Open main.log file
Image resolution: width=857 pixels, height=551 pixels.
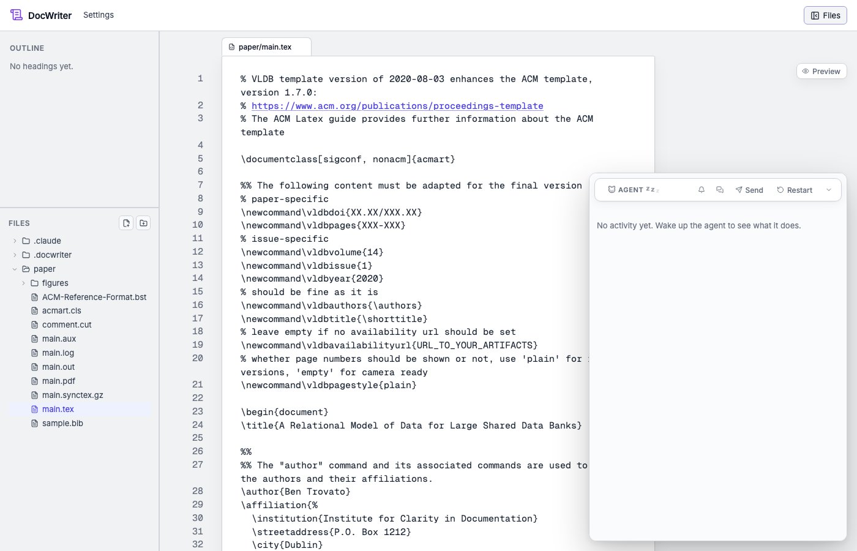[x=58, y=353]
